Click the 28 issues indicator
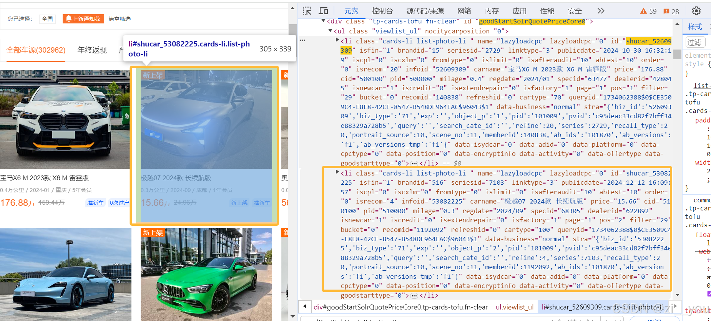The image size is (711, 321). pos(671,11)
